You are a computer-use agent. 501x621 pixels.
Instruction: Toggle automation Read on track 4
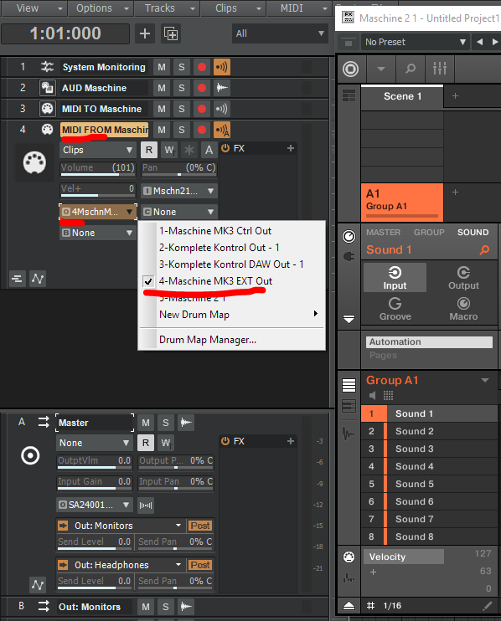[x=149, y=150]
